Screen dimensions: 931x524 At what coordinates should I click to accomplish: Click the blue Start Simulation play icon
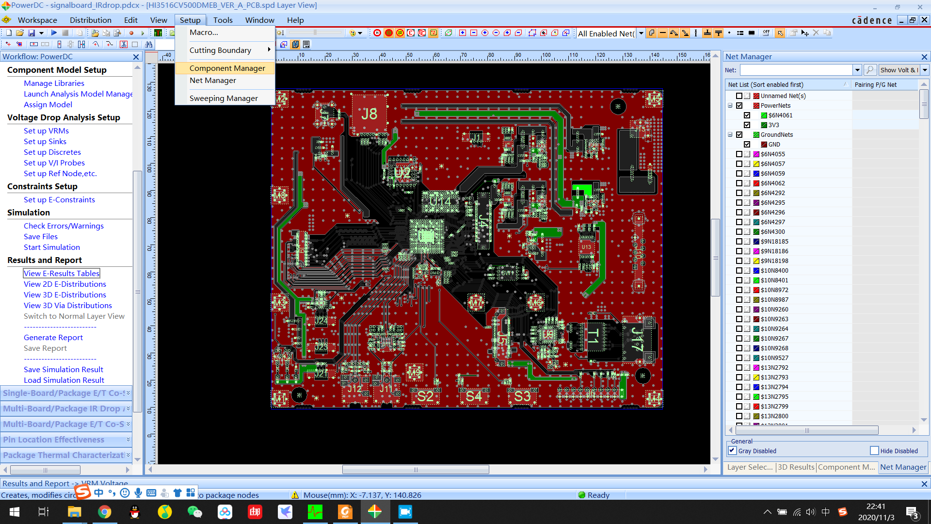click(x=54, y=33)
